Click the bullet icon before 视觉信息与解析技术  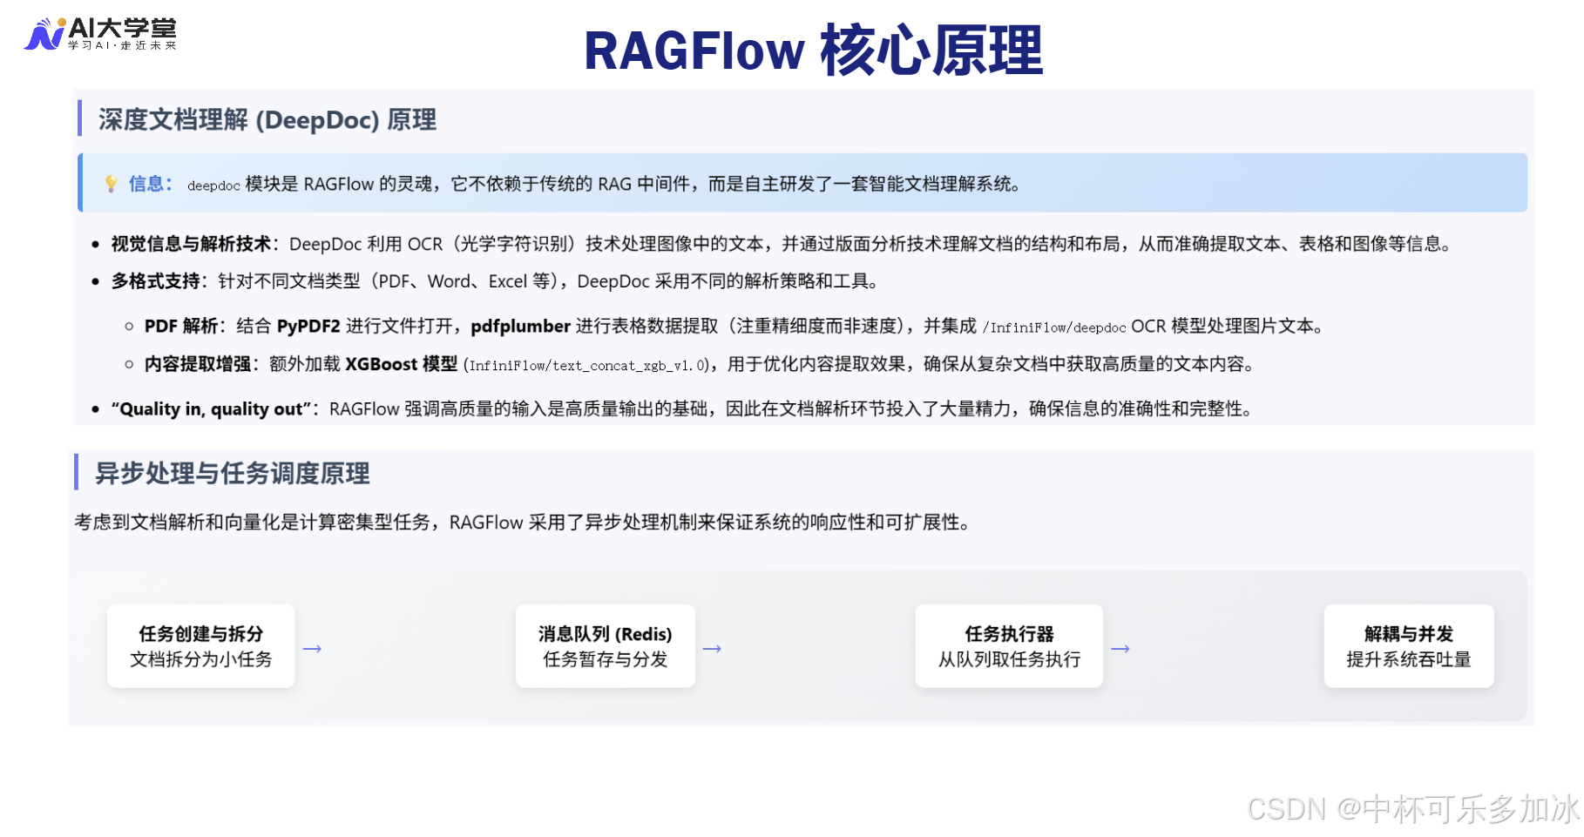click(96, 244)
